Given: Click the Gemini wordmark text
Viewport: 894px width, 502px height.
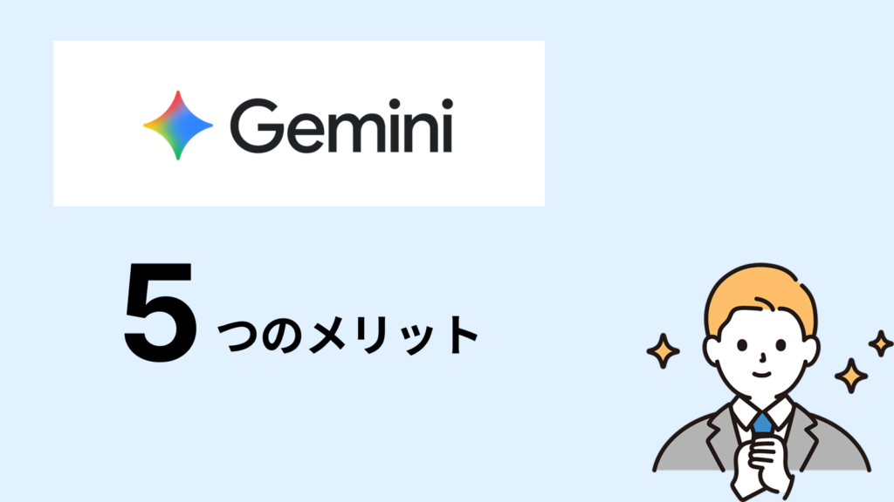Looking at the screenshot, I should (x=341, y=125).
